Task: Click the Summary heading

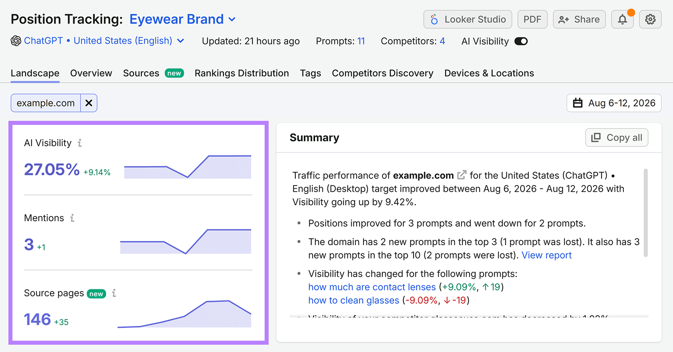Action: (x=315, y=138)
